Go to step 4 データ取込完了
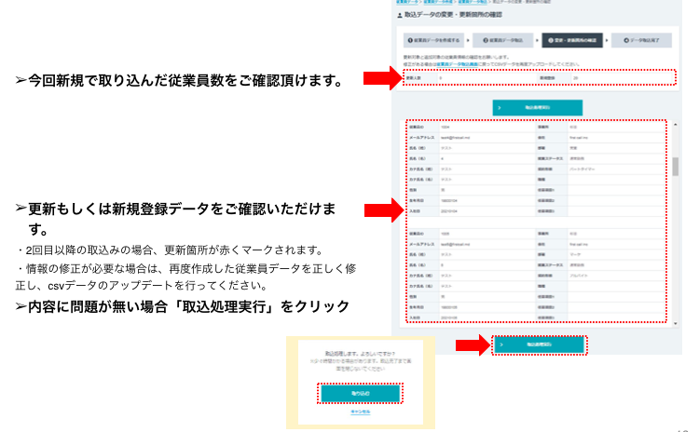 click(641, 40)
